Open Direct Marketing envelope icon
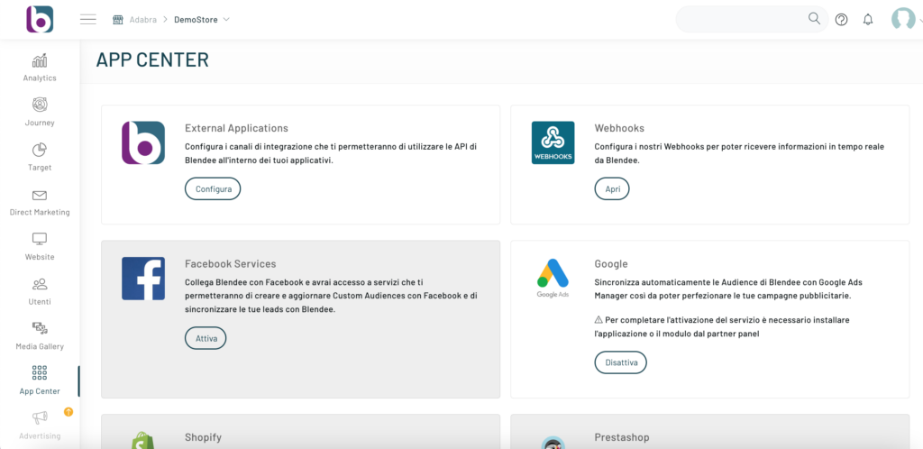The image size is (923, 449). (x=40, y=202)
